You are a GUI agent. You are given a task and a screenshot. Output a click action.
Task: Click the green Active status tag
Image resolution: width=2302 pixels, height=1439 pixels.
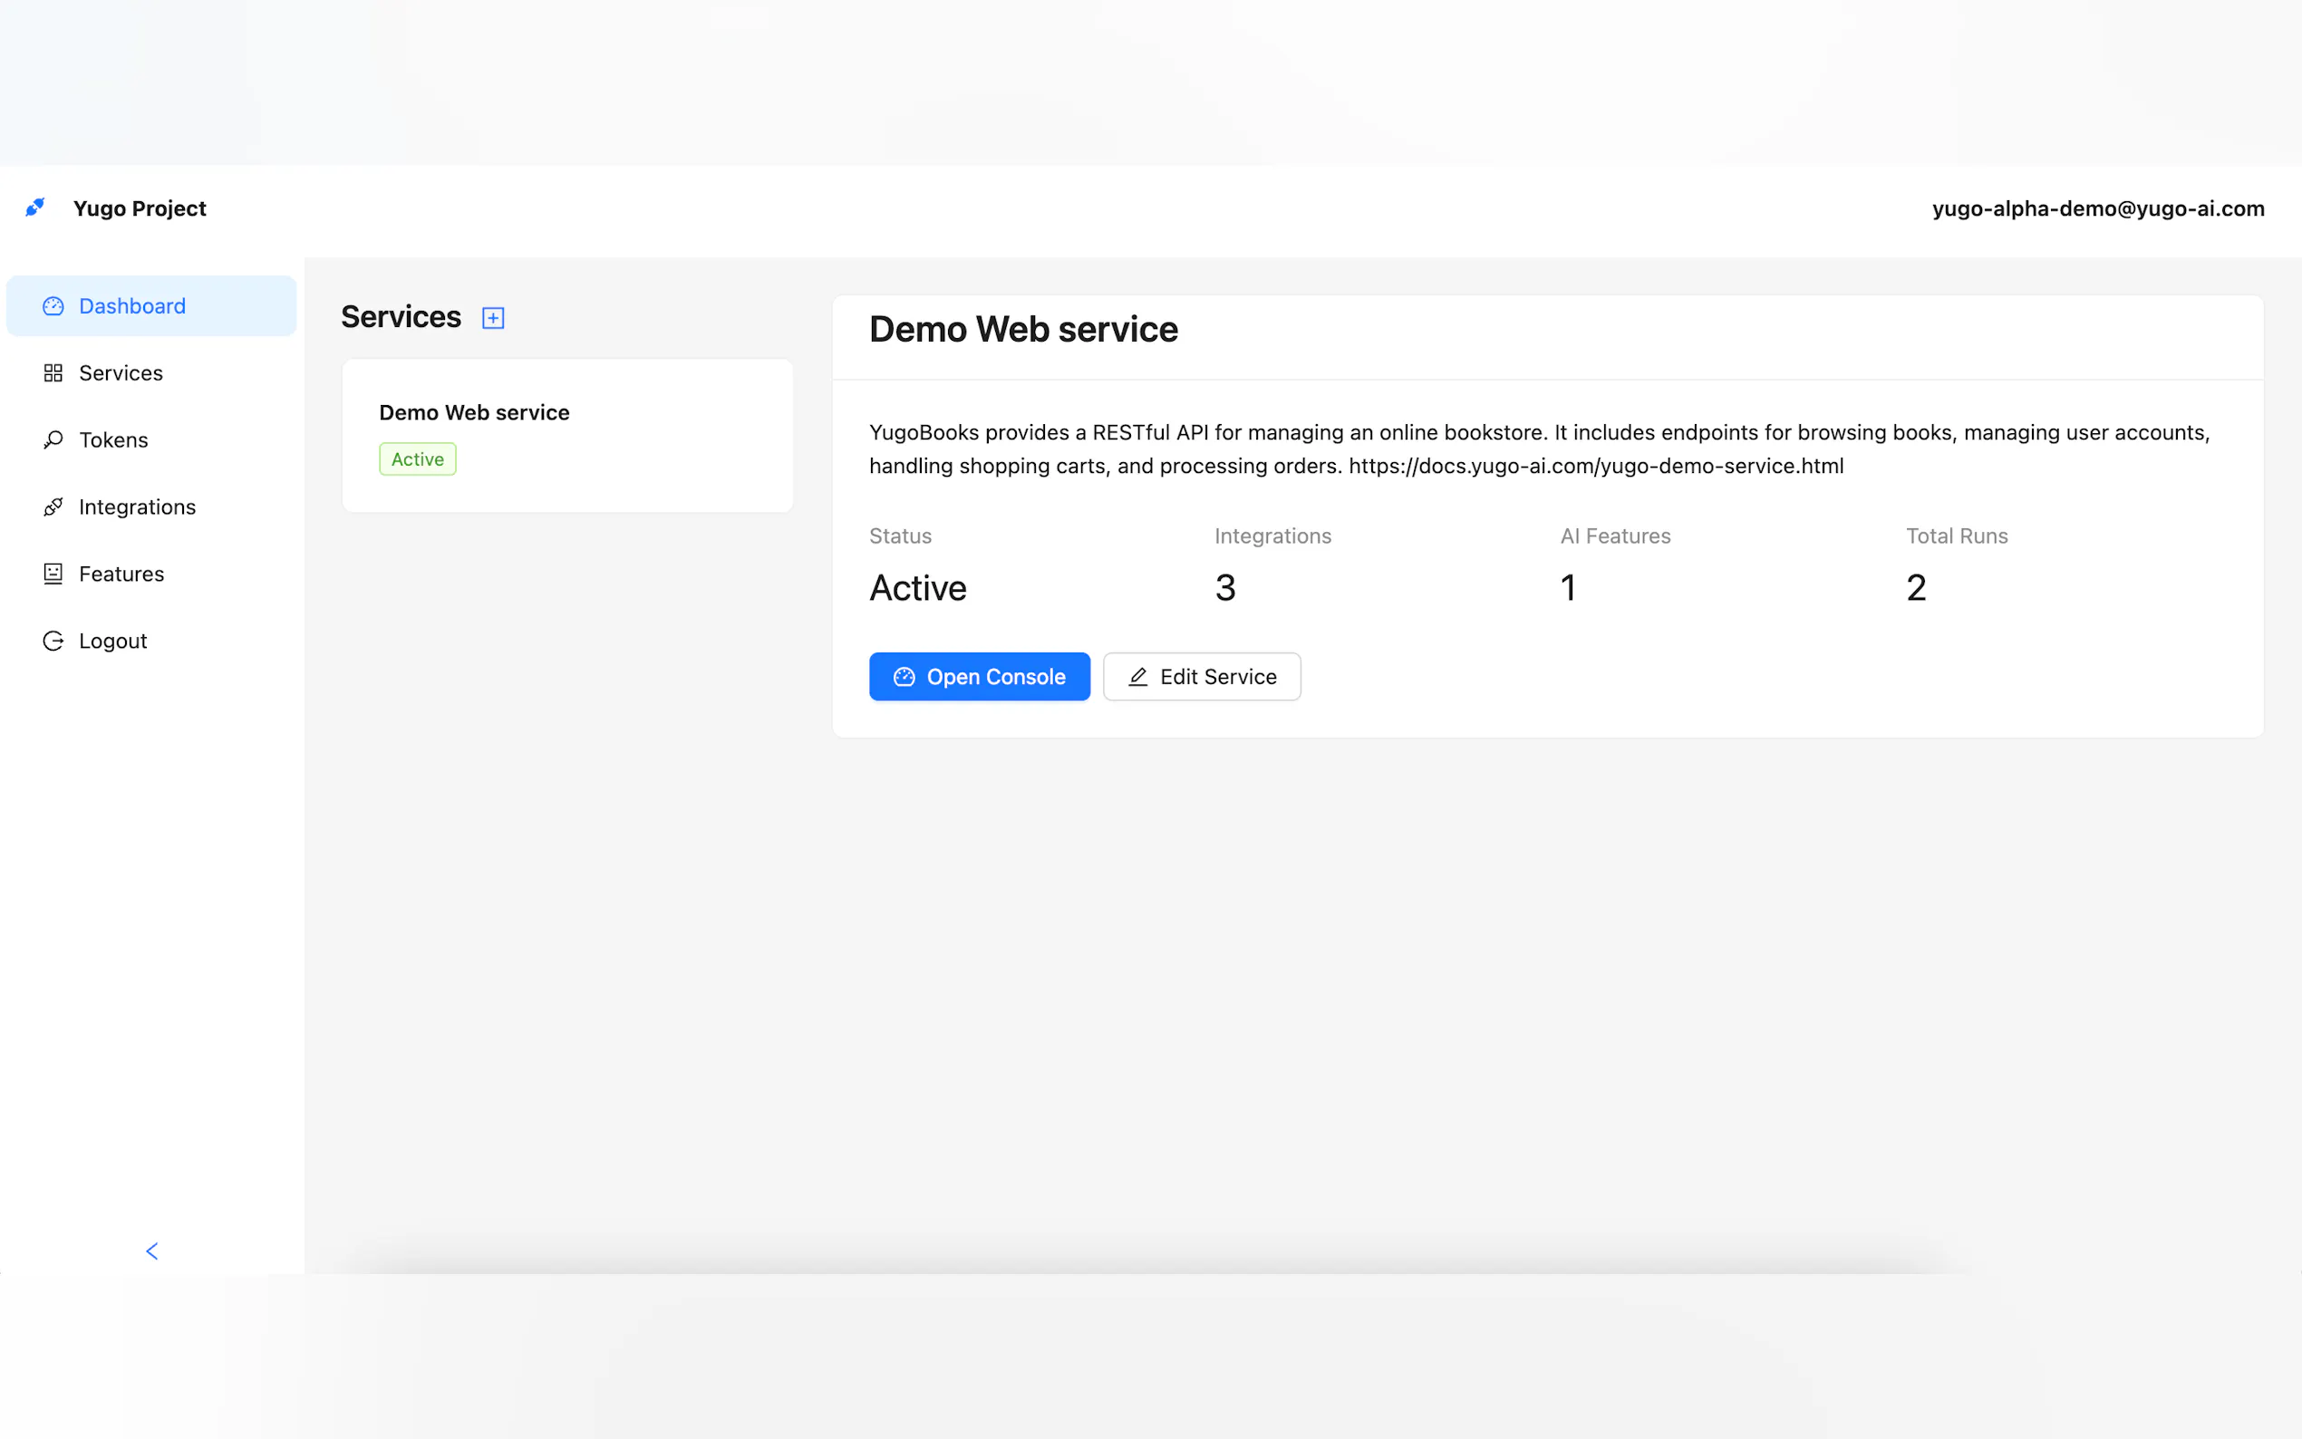pos(417,459)
